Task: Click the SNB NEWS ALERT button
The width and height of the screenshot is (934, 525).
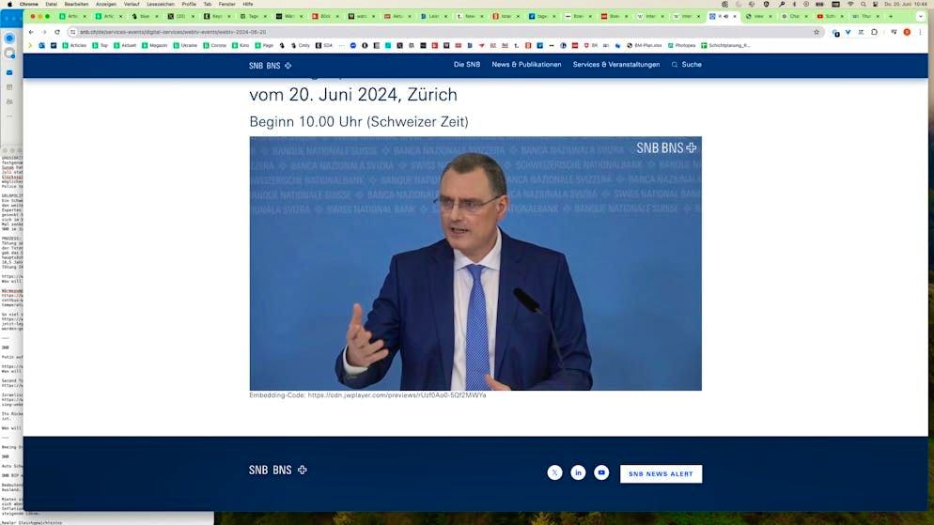Action: [x=662, y=473]
